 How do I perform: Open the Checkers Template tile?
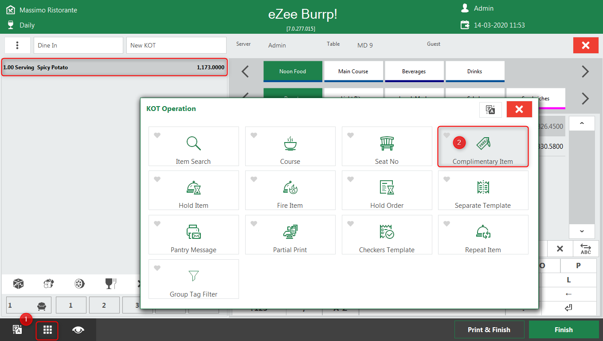click(387, 235)
